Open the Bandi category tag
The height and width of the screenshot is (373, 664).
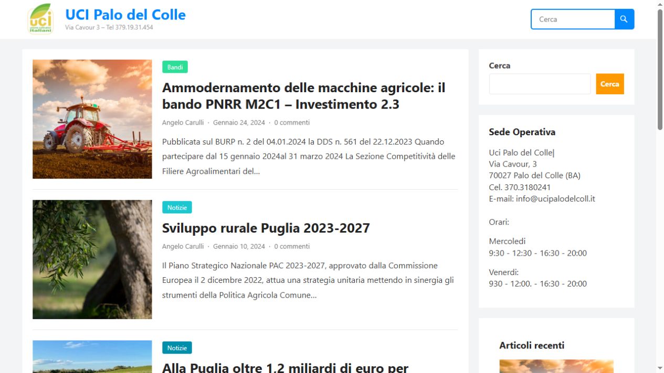click(175, 67)
